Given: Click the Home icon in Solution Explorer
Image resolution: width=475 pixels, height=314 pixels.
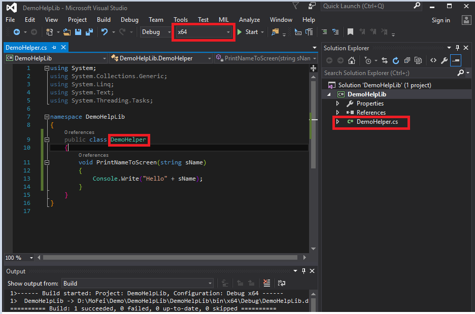Looking at the screenshot, I should pyautogui.click(x=352, y=60).
